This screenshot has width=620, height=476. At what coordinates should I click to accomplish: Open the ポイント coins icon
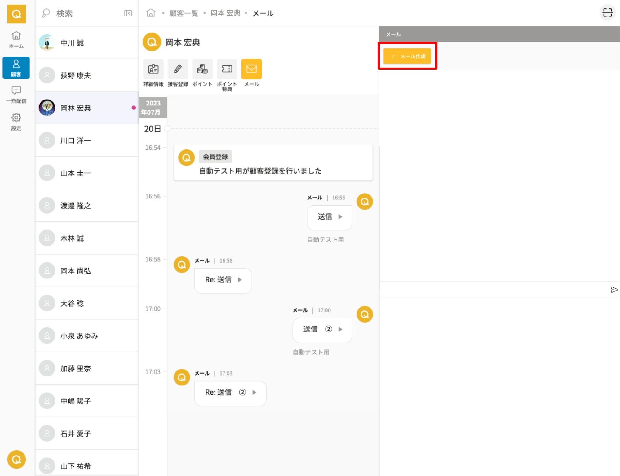point(202,69)
